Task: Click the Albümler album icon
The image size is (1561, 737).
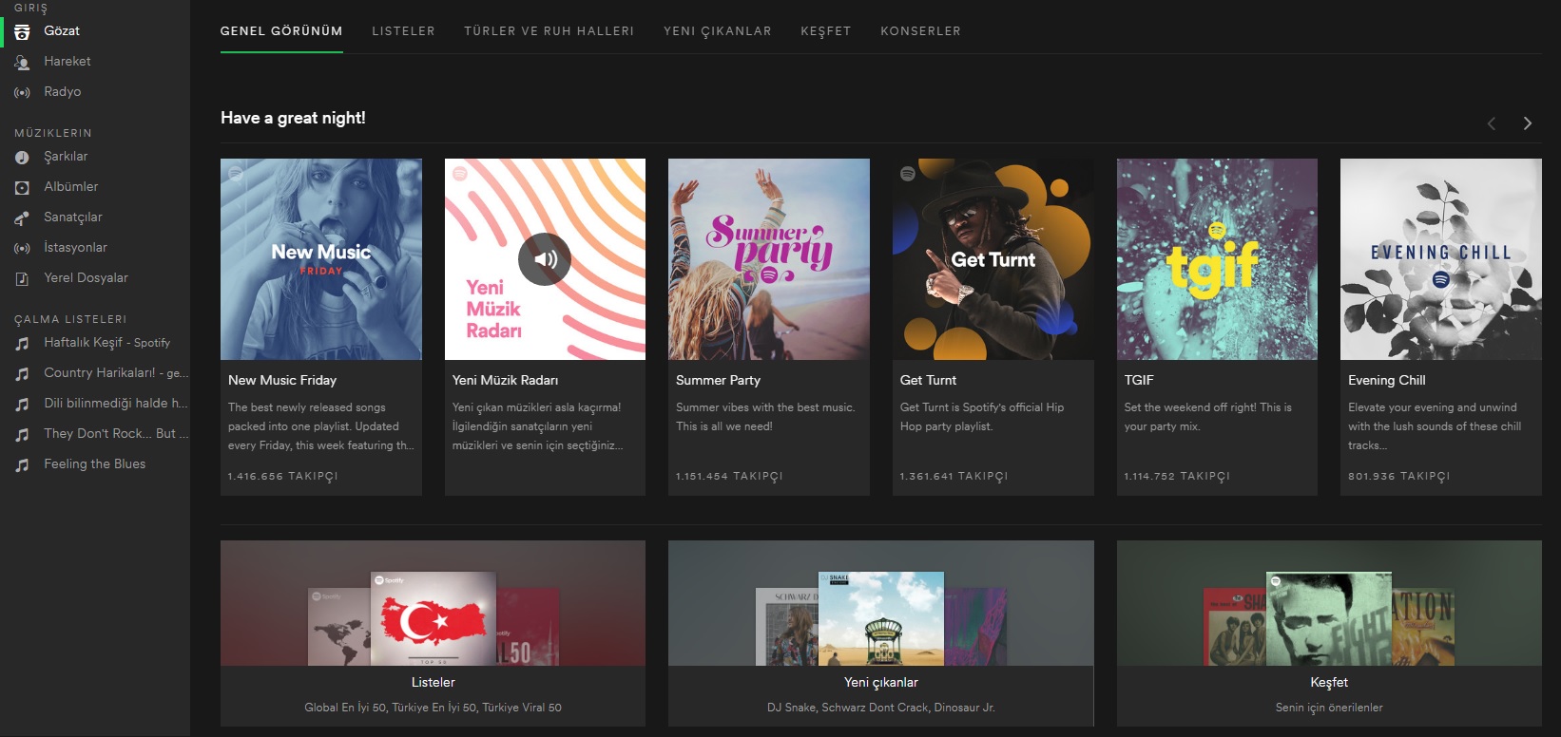Action: pyautogui.click(x=22, y=187)
